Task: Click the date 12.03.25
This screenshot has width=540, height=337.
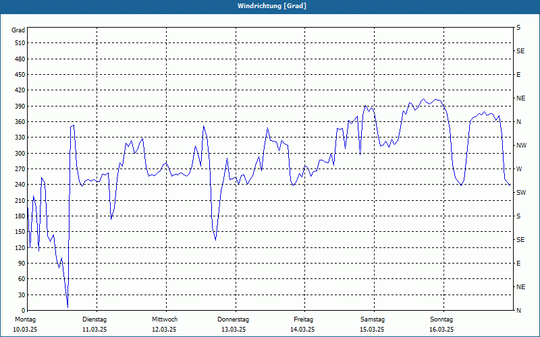Action: tap(164, 330)
